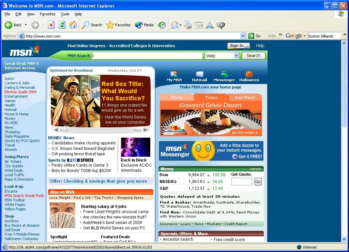Click the Get Quote input field
The height and width of the screenshot is (252, 349).
[242, 182]
